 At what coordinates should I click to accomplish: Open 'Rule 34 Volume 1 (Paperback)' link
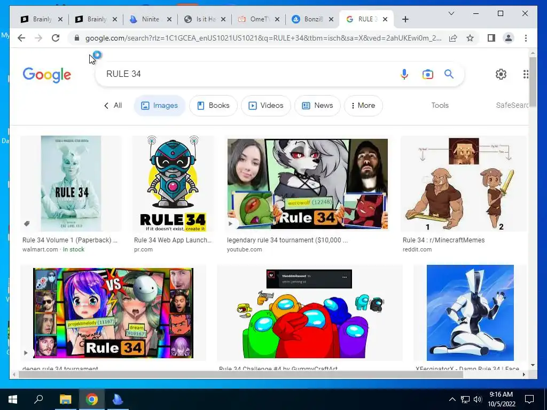[x=70, y=240]
